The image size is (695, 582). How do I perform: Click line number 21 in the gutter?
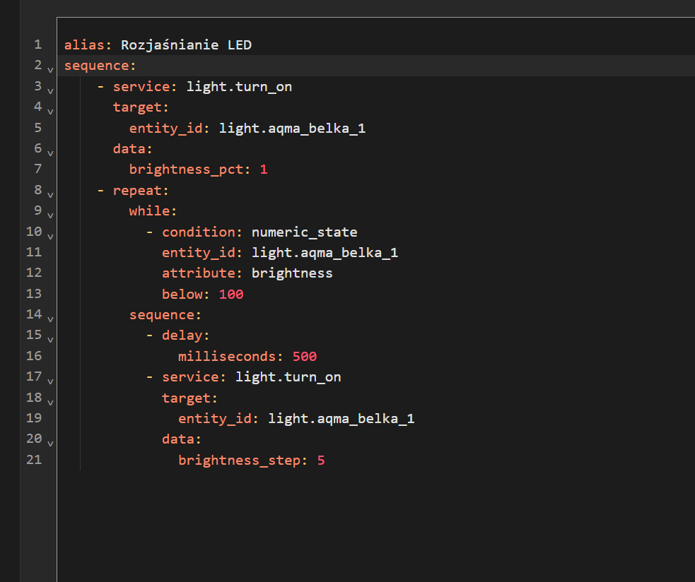(34, 460)
